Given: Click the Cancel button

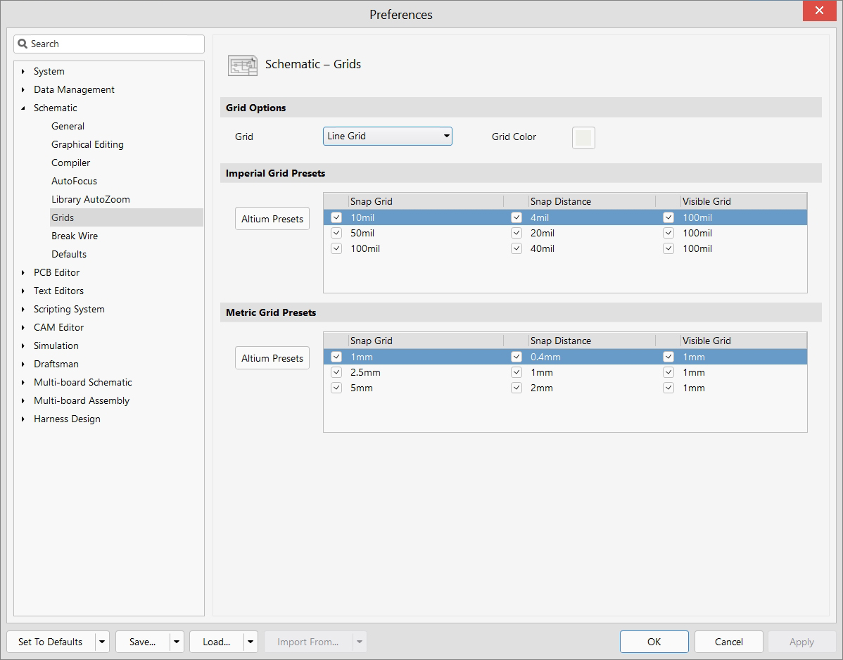Looking at the screenshot, I should pos(728,642).
